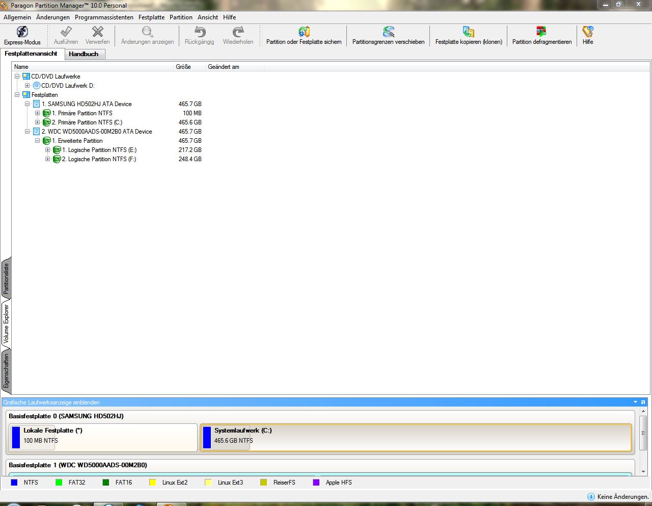Image resolution: width=652 pixels, height=506 pixels.
Task: Click the panel restore icon at header right
Action: pos(643,402)
